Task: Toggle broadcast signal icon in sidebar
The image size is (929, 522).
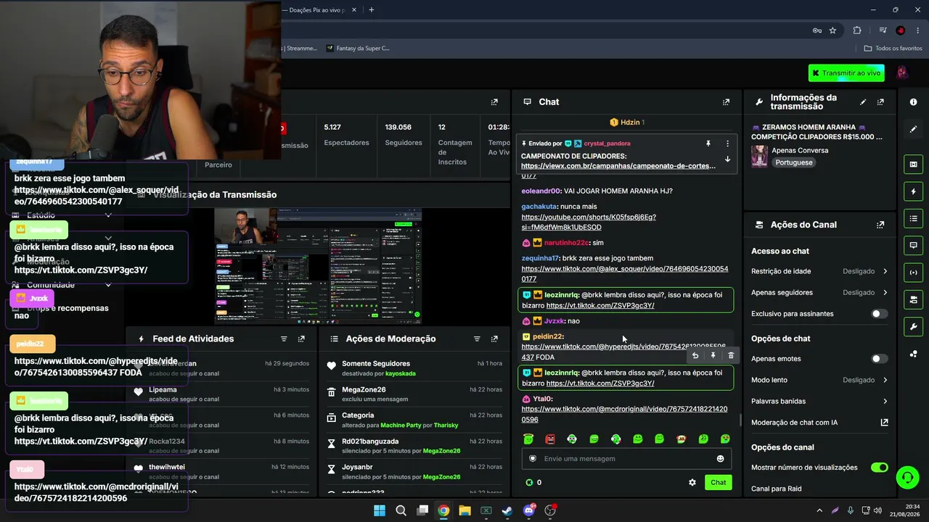Action: click(x=913, y=273)
